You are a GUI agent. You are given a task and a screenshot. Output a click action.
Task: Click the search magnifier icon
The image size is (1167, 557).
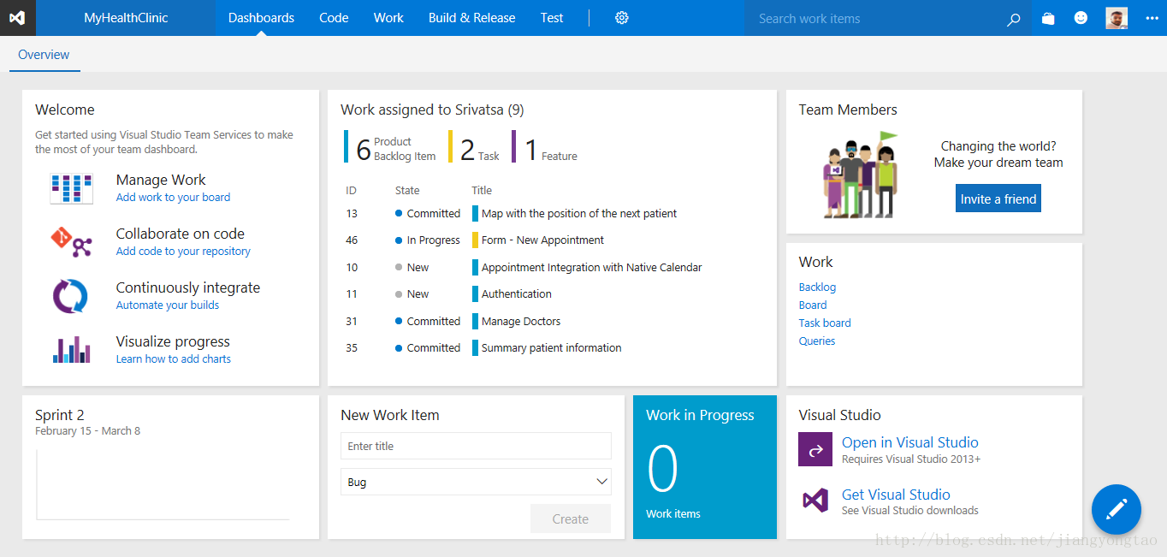[1014, 19]
